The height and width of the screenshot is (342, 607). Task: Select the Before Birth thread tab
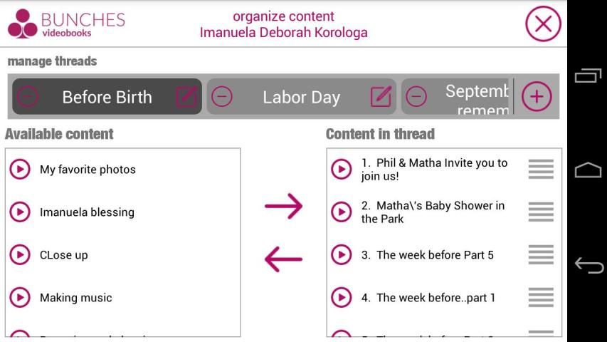107,98
